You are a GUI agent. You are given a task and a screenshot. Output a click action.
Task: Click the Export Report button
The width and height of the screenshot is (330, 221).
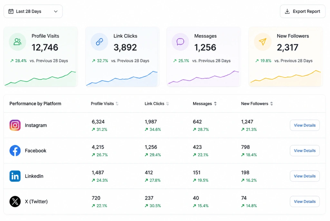[303, 11]
